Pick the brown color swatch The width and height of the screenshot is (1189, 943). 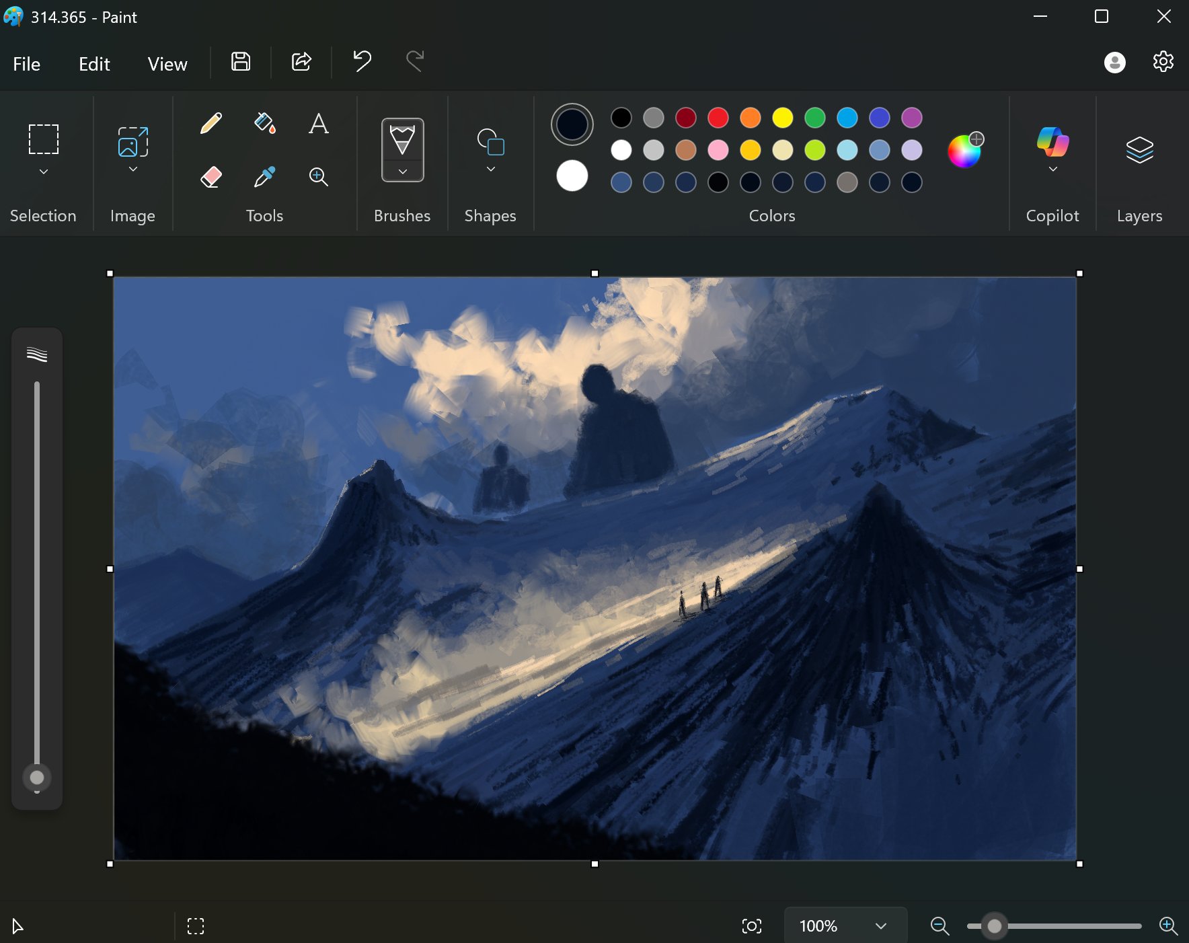point(686,150)
